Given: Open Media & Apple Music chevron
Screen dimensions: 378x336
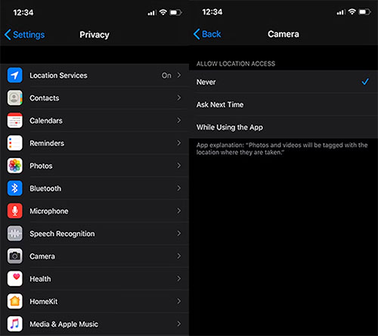Looking at the screenshot, I should (x=179, y=324).
